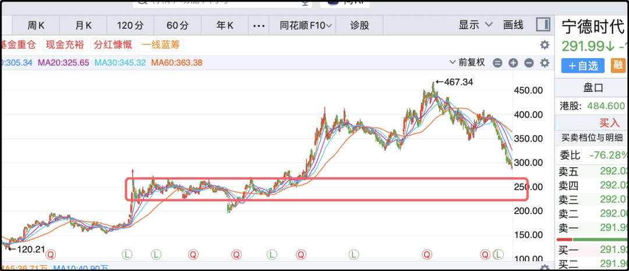This screenshot has height=271, width=629.
Task: Switch to the 周K tab
Action: click(36, 26)
